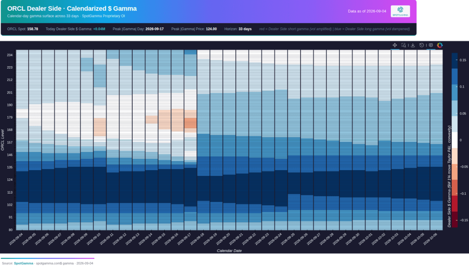
Task: Click the x-axis date label 2026-10-06
Action: (431, 238)
